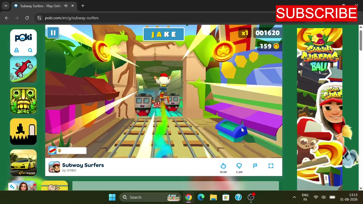Open the Windows Start menu
363x204 pixels.
(112, 197)
